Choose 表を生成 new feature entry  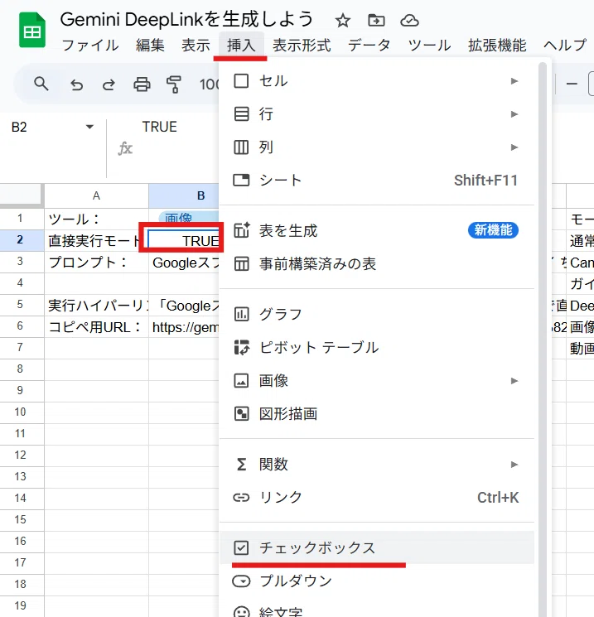pos(377,230)
